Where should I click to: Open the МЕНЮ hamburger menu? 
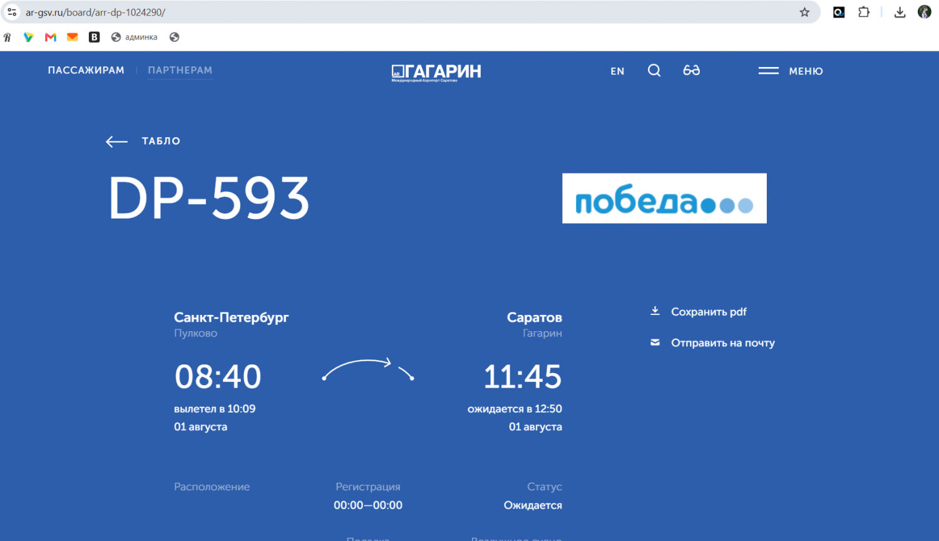tap(791, 71)
